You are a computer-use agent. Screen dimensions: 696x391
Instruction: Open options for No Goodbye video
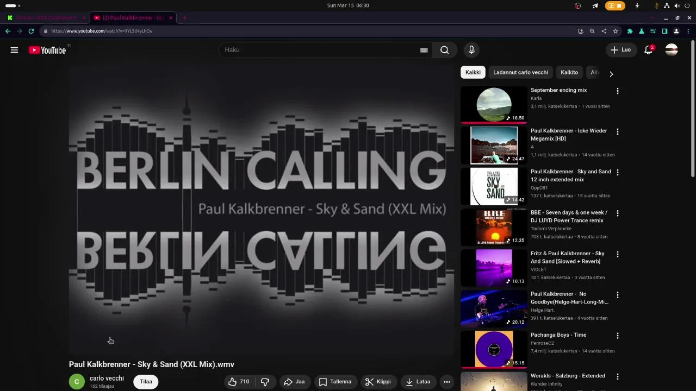[617, 295]
